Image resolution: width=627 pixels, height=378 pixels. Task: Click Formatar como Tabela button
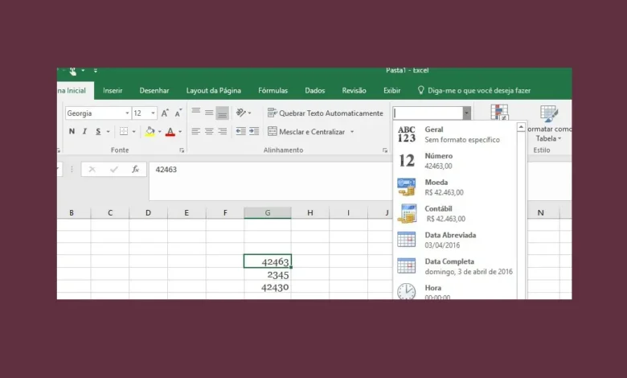tap(548, 123)
